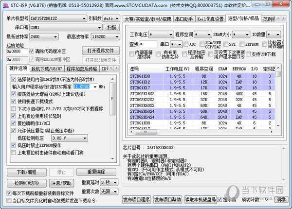The image size is (292, 209).
Task: Click the STC-ISP title bar app icon
Action: click(5, 5)
